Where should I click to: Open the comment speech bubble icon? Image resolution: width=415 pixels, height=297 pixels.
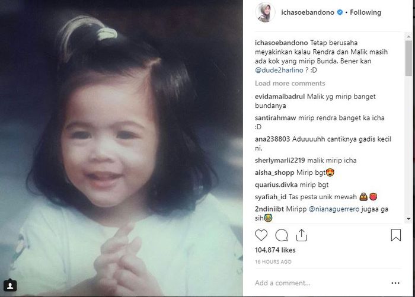(x=282, y=235)
